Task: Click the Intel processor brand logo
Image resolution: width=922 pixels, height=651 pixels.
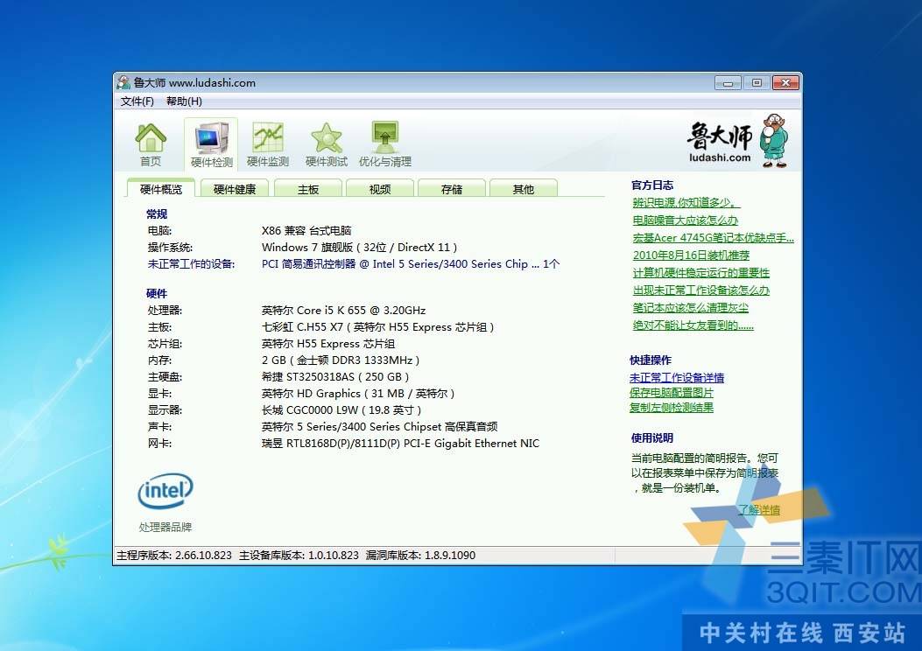Action: (x=165, y=491)
